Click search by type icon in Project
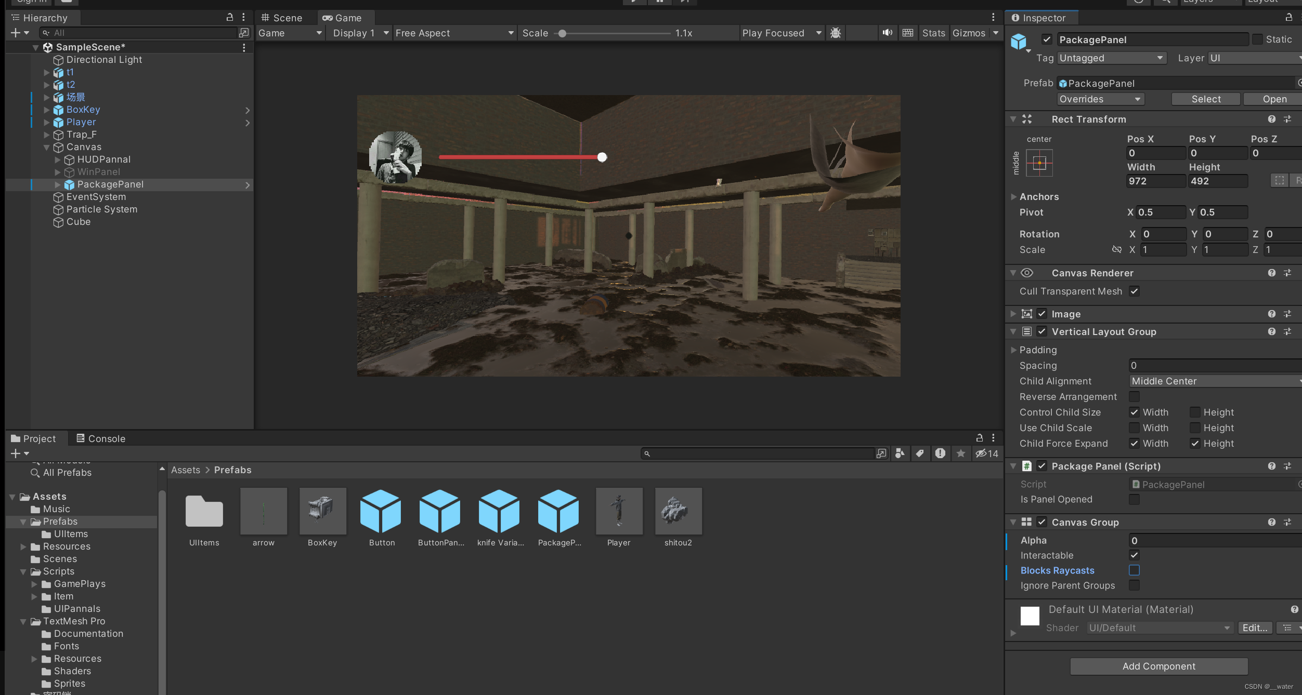 click(900, 453)
